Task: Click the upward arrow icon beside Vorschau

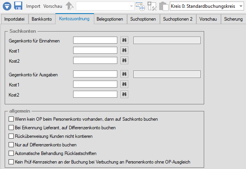Action: tap(69, 6)
